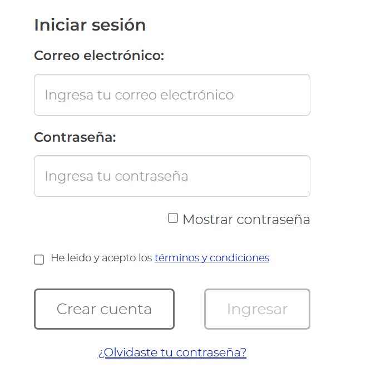This screenshot has width=381, height=388.
Task: Enable the Mostrar contraseña checkbox
Action: click(x=173, y=218)
